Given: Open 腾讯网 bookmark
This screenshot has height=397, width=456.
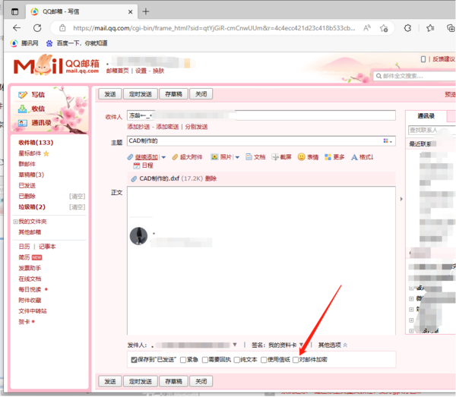Looking at the screenshot, I should click(x=24, y=43).
